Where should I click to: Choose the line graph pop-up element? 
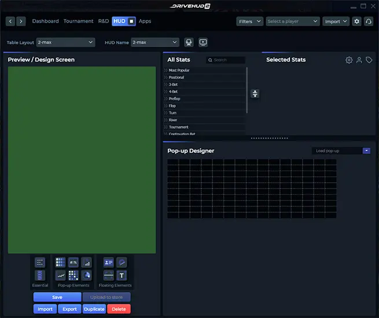click(x=60, y=275)
